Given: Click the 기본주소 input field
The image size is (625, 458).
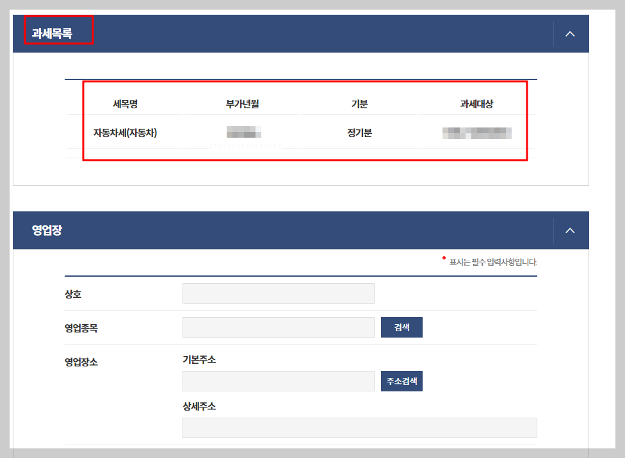Looking at the screenshot, I should coord(278,380).
